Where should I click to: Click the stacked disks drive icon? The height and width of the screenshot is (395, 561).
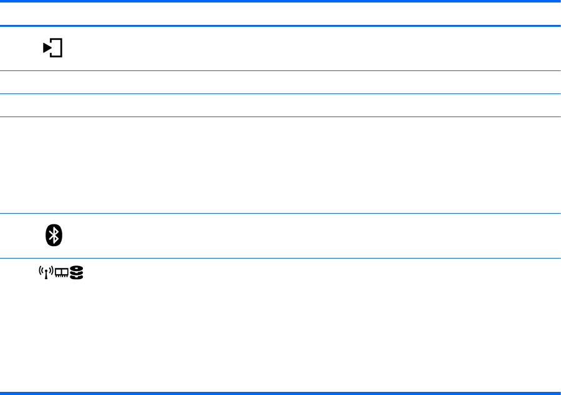[x=77, y=273]
